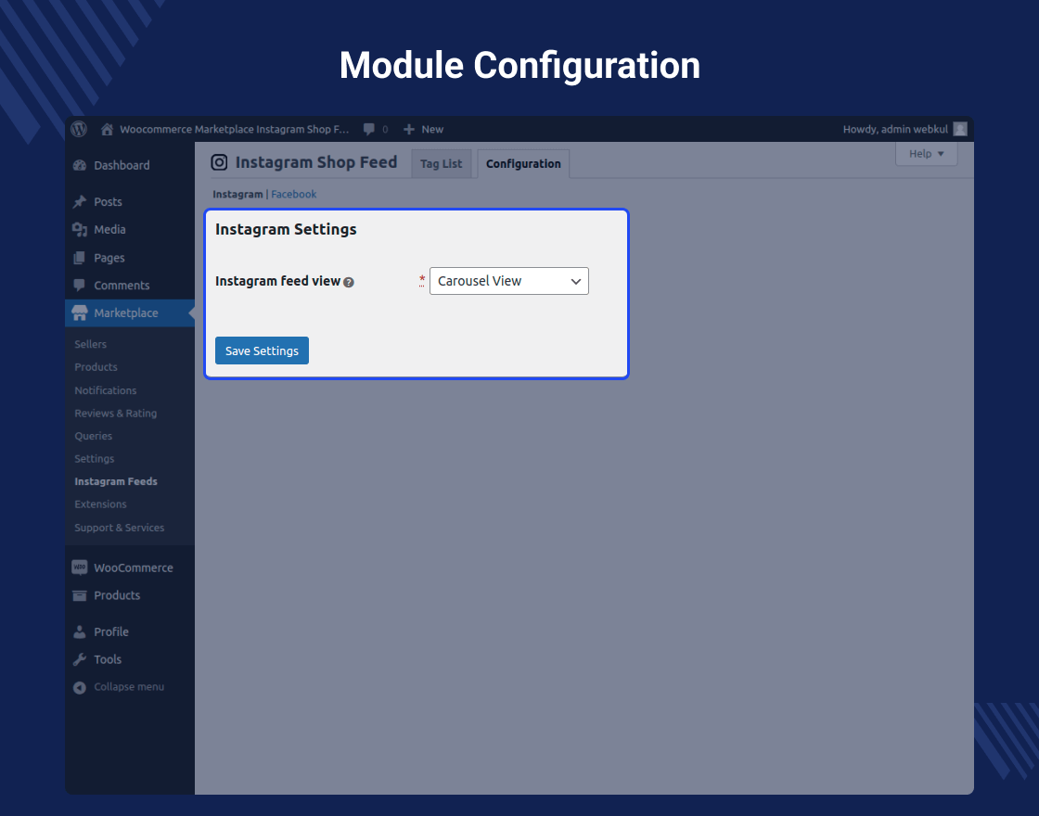1039x816 pixels.
Task: Open the admin webkul avatar
Action: tap(959, 129)
